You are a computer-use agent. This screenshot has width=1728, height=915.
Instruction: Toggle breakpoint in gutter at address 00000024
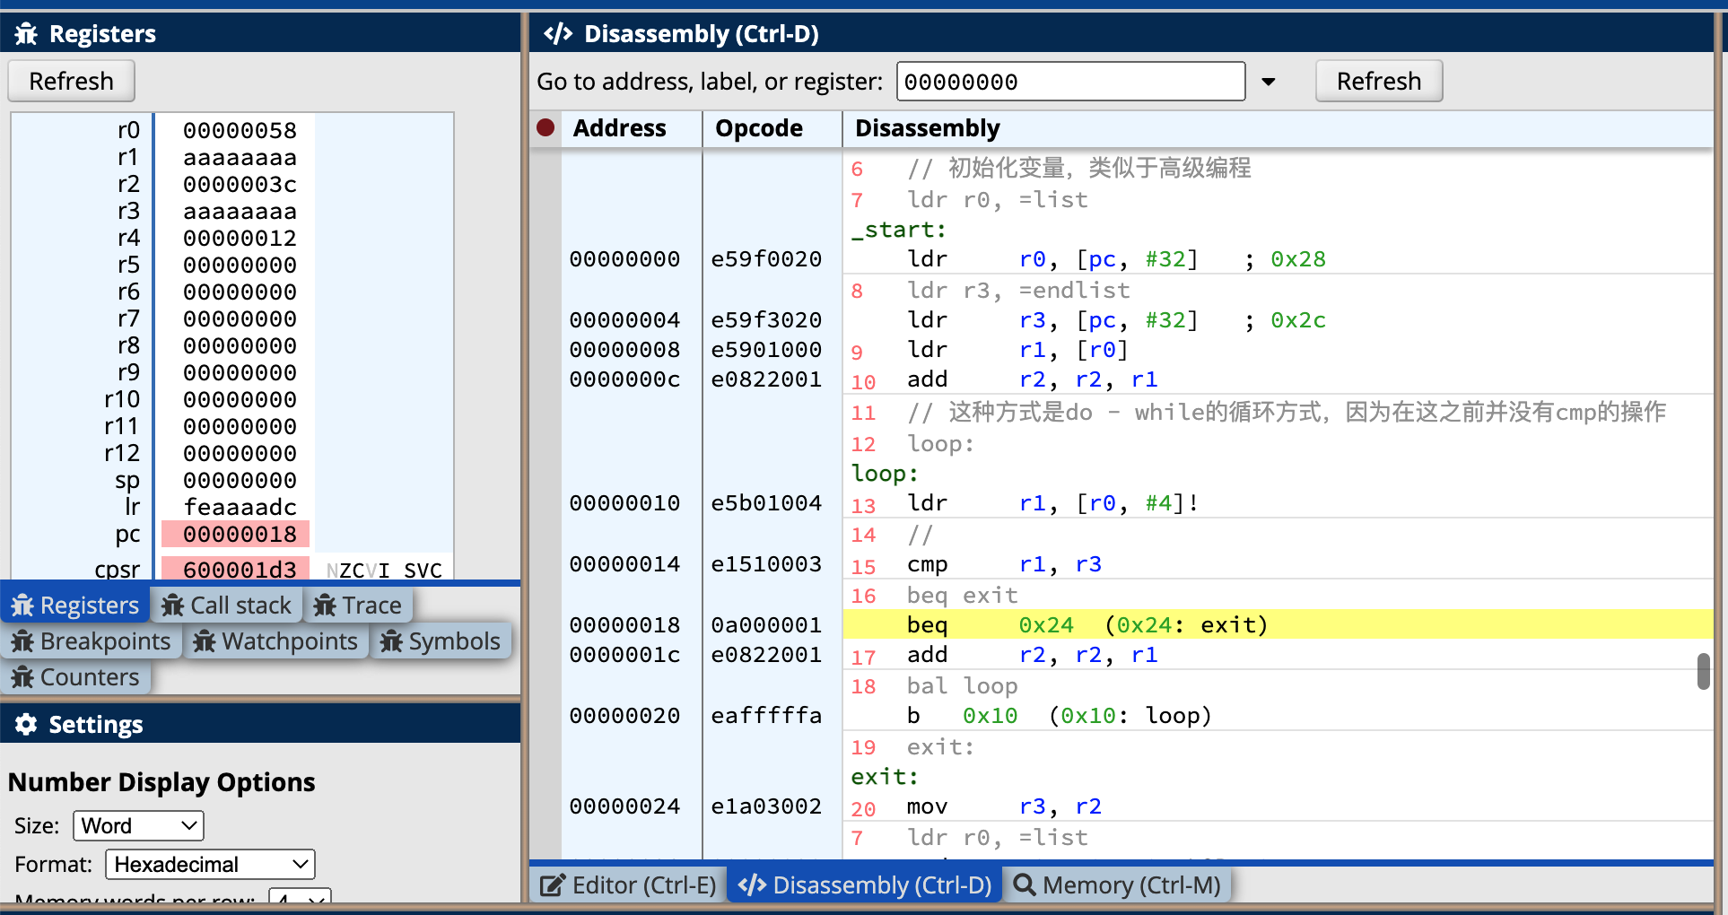pos(545,806)
